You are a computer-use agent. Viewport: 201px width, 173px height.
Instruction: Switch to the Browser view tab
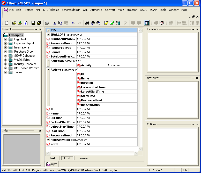tap(83, 158)
